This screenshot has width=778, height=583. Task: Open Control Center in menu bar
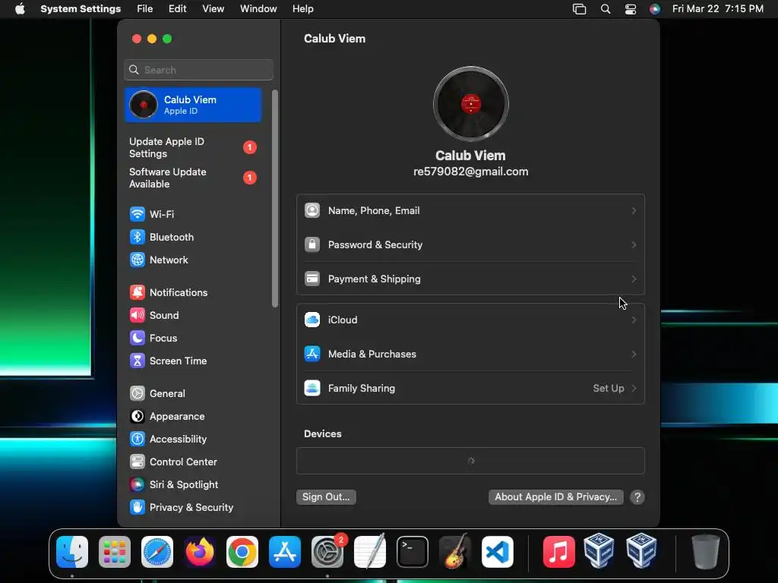tap(630, 9)
